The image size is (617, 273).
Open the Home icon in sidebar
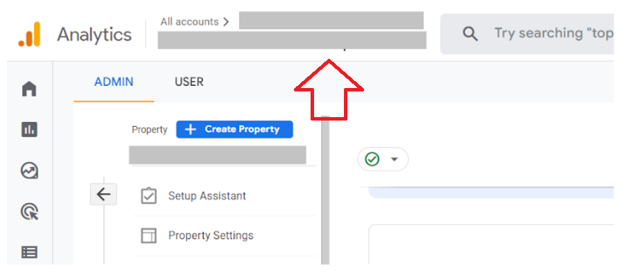29,88
